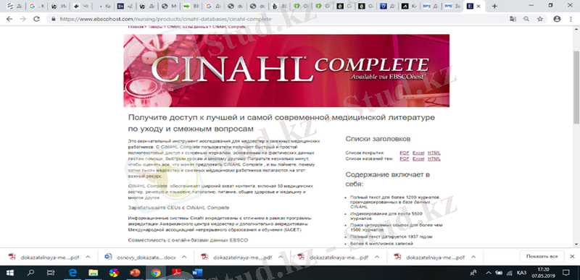580x280 pixels.
Task: Expand options for last dokazatelnaya-me pdf download
Action: point(473,257)
